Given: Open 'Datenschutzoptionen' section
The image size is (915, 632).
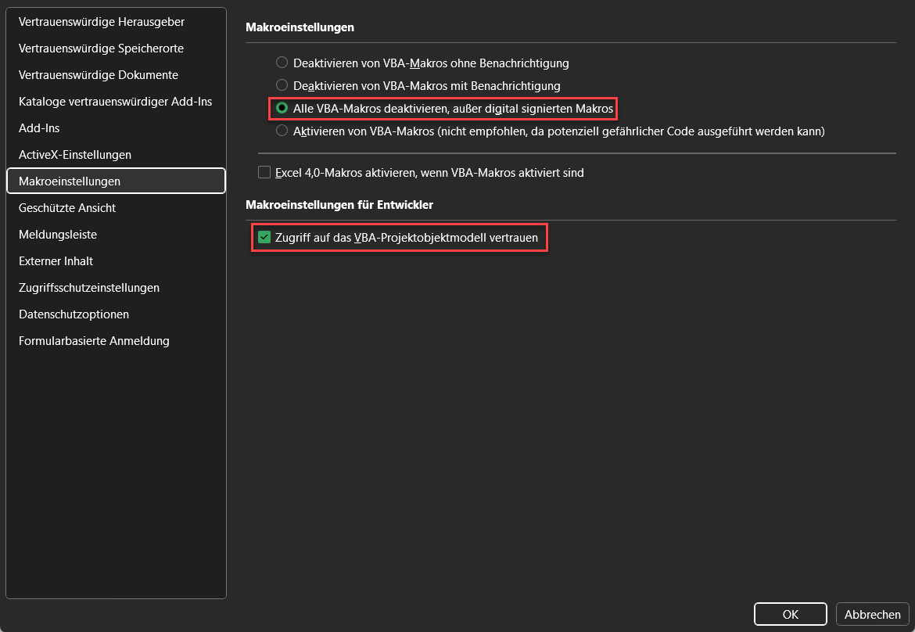Looking at the screenshot, I should pyautogui.click(x=116, y=314).
